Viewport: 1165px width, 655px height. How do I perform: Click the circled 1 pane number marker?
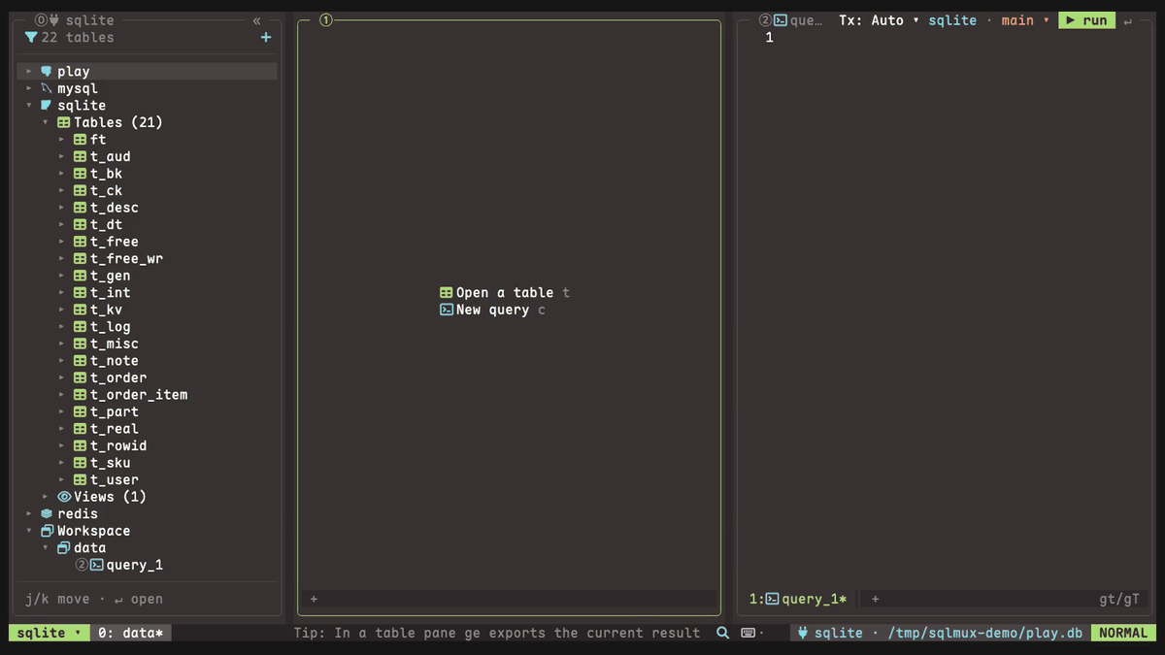coord(326,20)
